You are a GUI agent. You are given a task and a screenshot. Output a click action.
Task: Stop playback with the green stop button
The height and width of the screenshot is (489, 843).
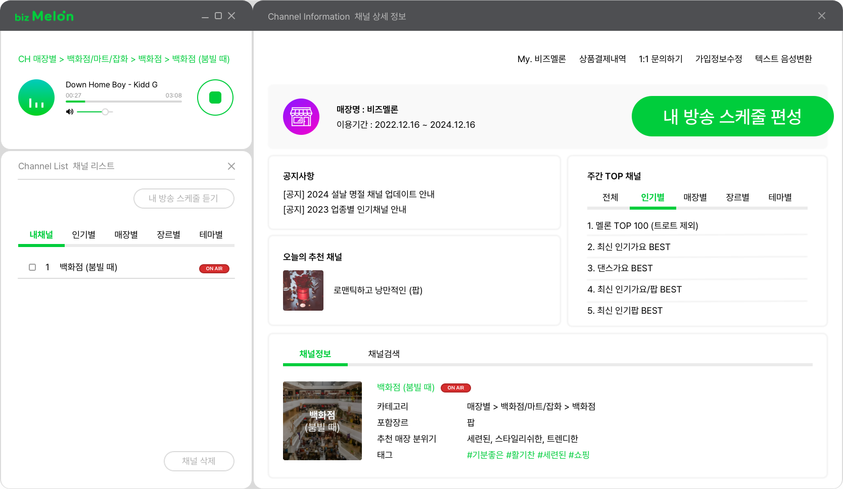tap(215, 97)
